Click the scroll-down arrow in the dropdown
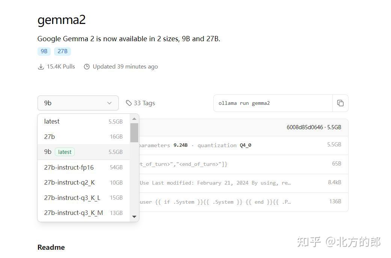The height and width of the screenshot is (258, 391). [x=134, y=216]
